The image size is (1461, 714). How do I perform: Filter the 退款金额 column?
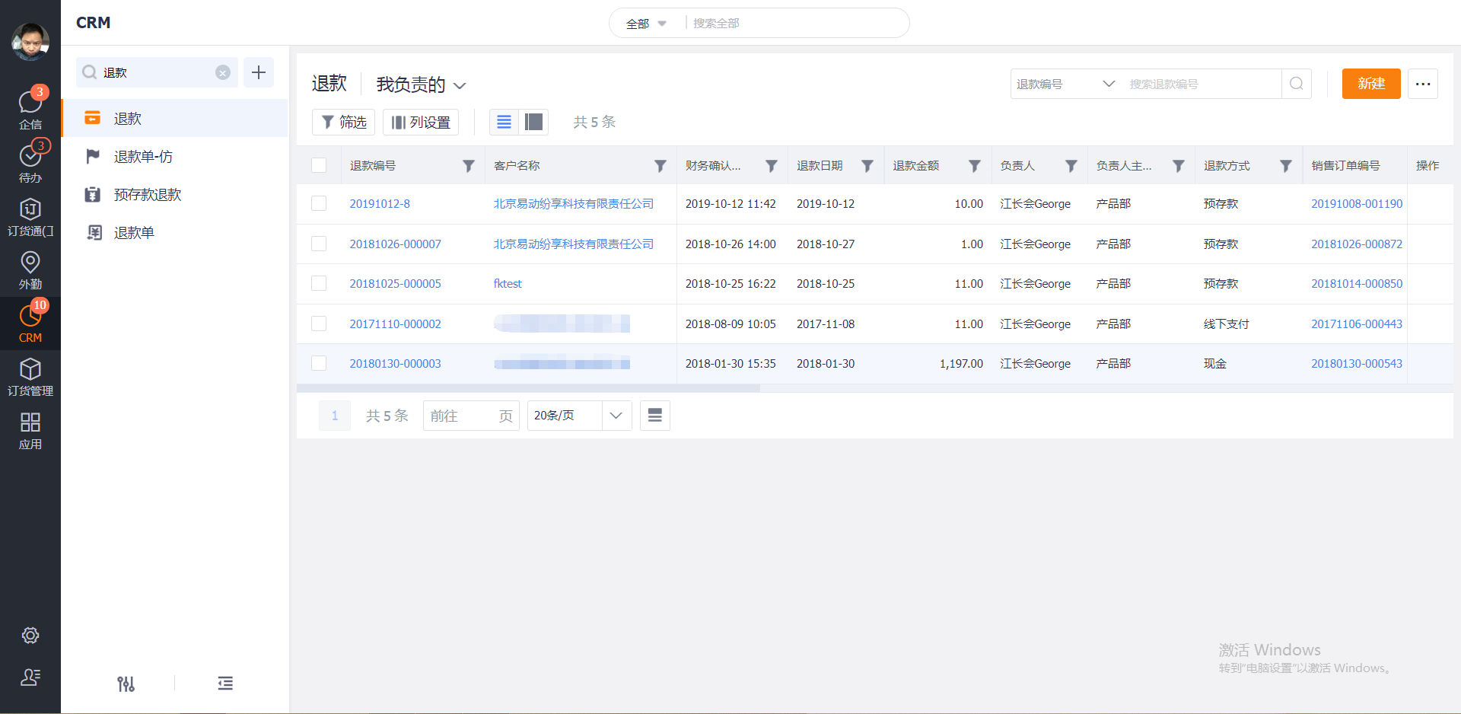pos(975,166)
